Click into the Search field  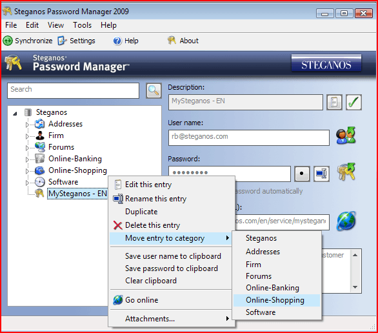pos(73,90)
